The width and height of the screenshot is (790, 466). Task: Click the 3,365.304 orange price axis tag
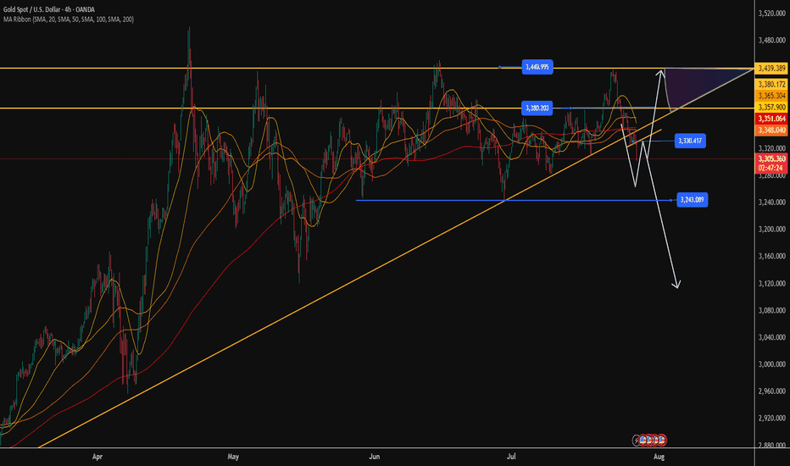coord(772,96)
